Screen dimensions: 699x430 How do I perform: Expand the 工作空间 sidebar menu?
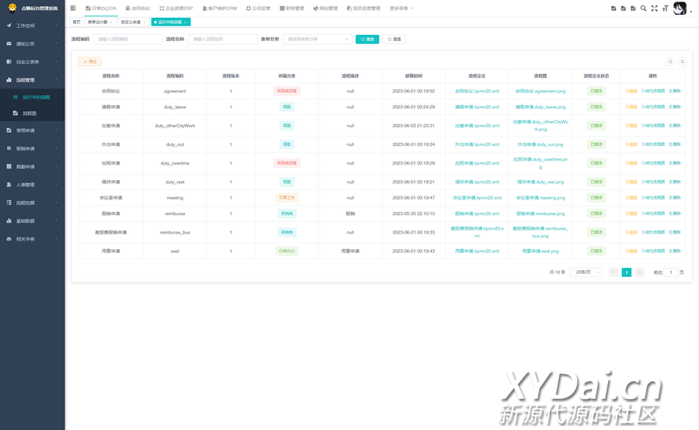[32, 26]
